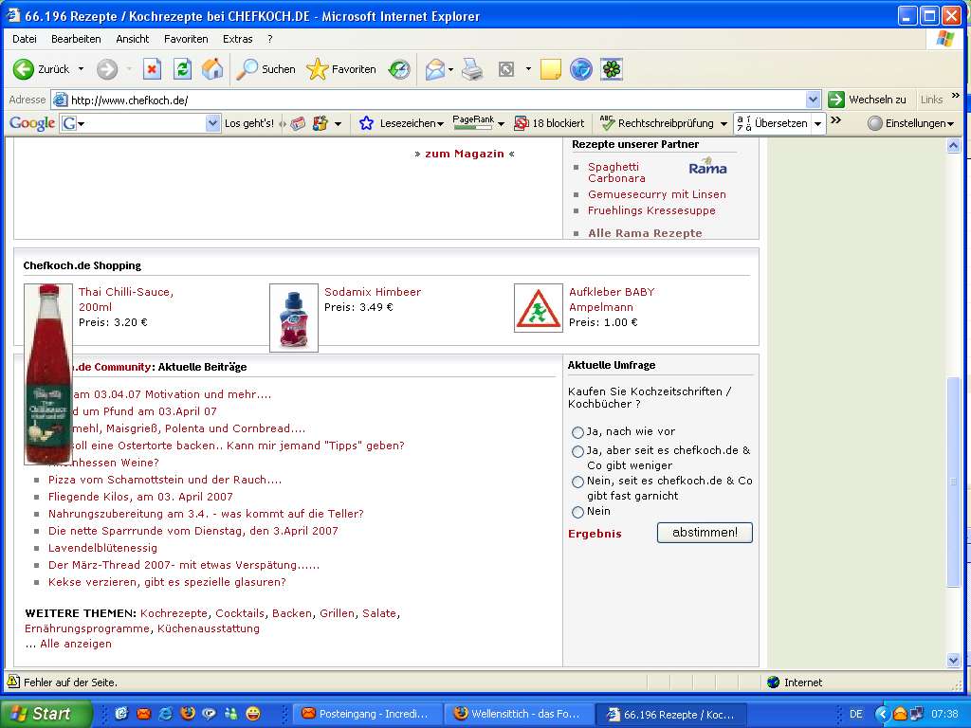Viewport: 971px width, 728px height.
Task: Select 'Ja, nach wie vor' poll option
Action: (x=577, y=432)
